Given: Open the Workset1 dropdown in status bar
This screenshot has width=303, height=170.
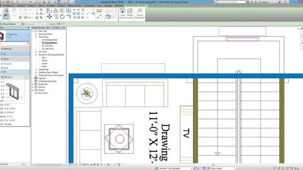Looking at the screenshot, I should [191, 169].
